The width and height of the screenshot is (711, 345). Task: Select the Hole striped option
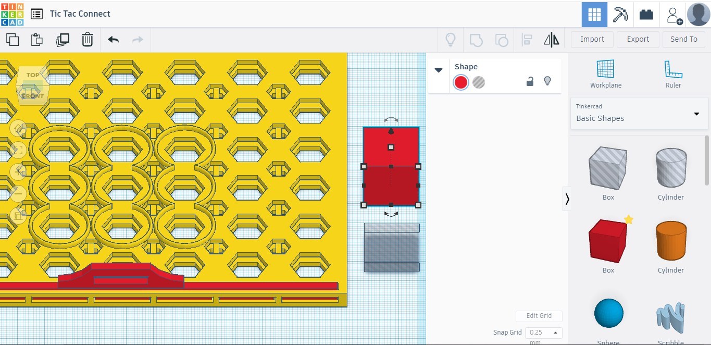(x=479, y=82)
